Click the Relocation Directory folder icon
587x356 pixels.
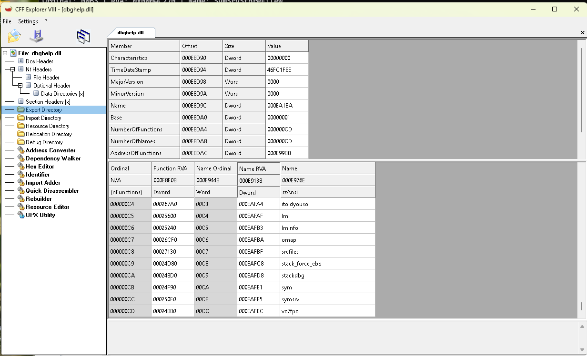coord(21,134)
